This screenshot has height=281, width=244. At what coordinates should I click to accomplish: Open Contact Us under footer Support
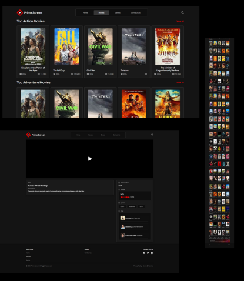(x=88, y=253)
